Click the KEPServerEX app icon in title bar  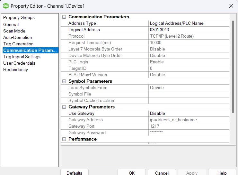(x=5, y=6)
